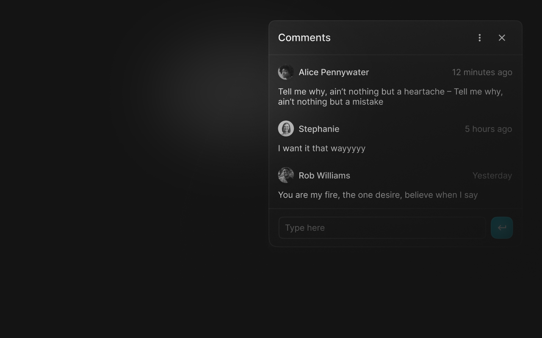Focus the Type here input field
Viewport: 542px width, 338px height.
pos(382,228)
